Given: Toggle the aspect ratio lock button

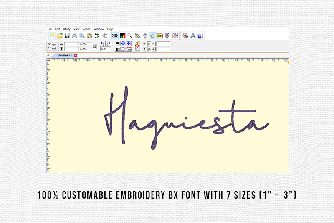Looking at the screenshot, I should pos(95,46).
